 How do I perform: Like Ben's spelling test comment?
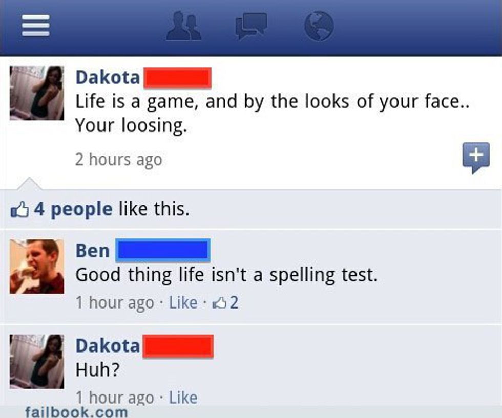(183, 302)
